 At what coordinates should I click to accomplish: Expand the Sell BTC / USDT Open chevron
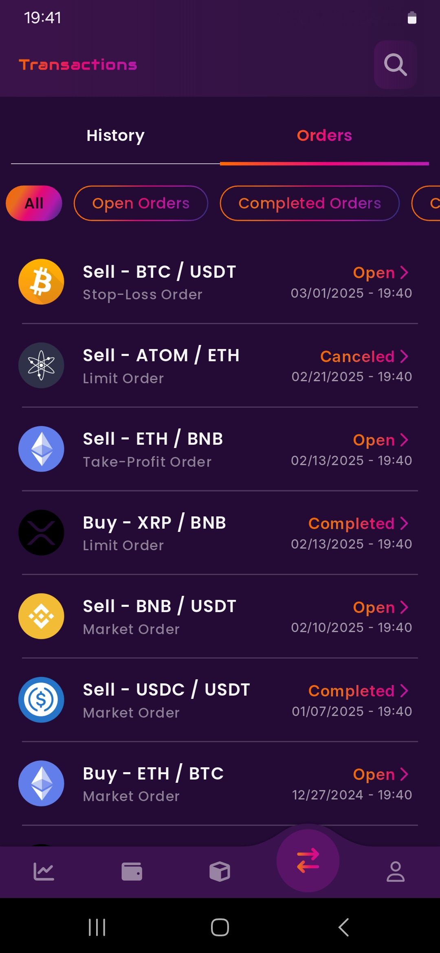click(x=404, y=272)
